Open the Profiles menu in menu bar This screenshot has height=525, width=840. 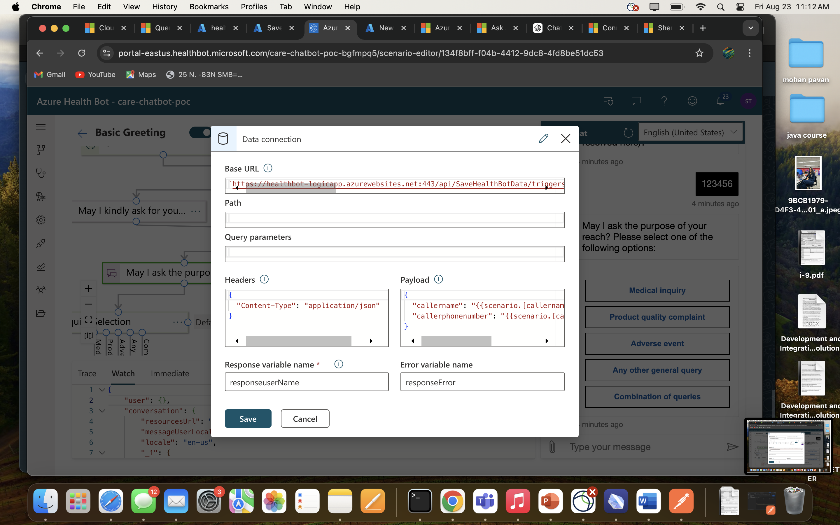click(x=254, y=7)
